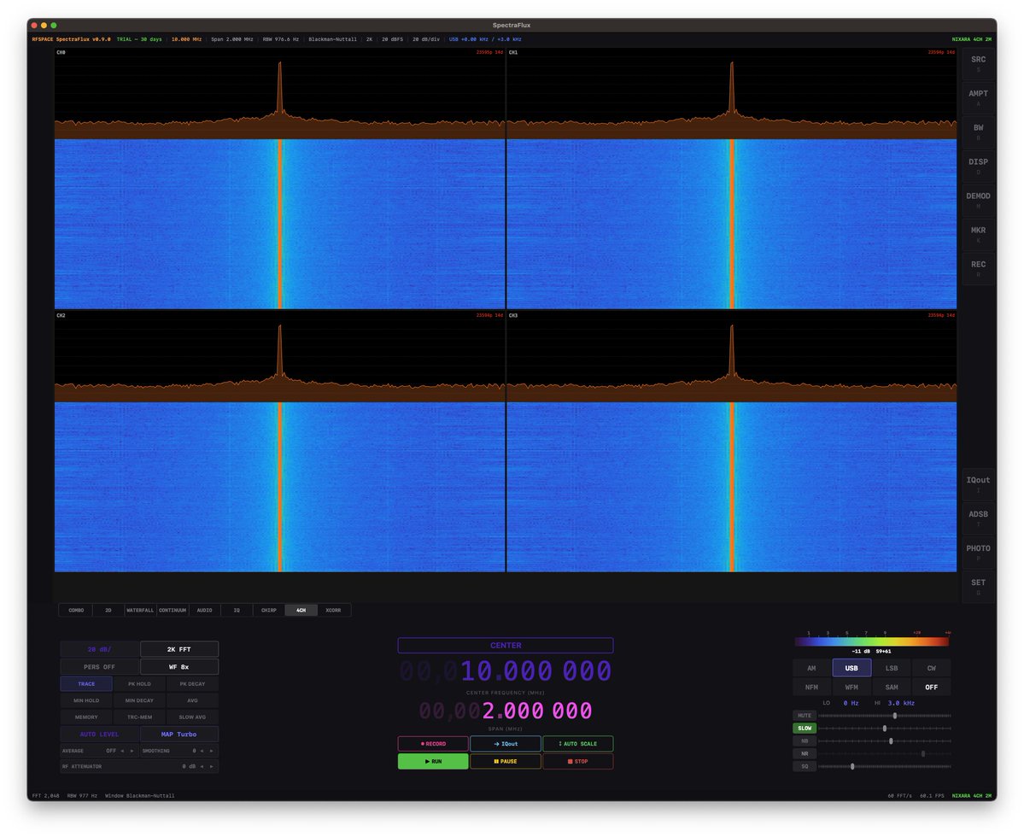Image resolution: width=1024 pixels, height=837 pixels.
Task: Enable TRC-MEM trace mode
Action: tap(139, 717)
